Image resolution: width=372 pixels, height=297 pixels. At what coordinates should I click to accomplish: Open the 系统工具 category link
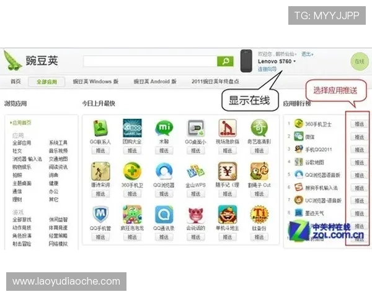58,143
